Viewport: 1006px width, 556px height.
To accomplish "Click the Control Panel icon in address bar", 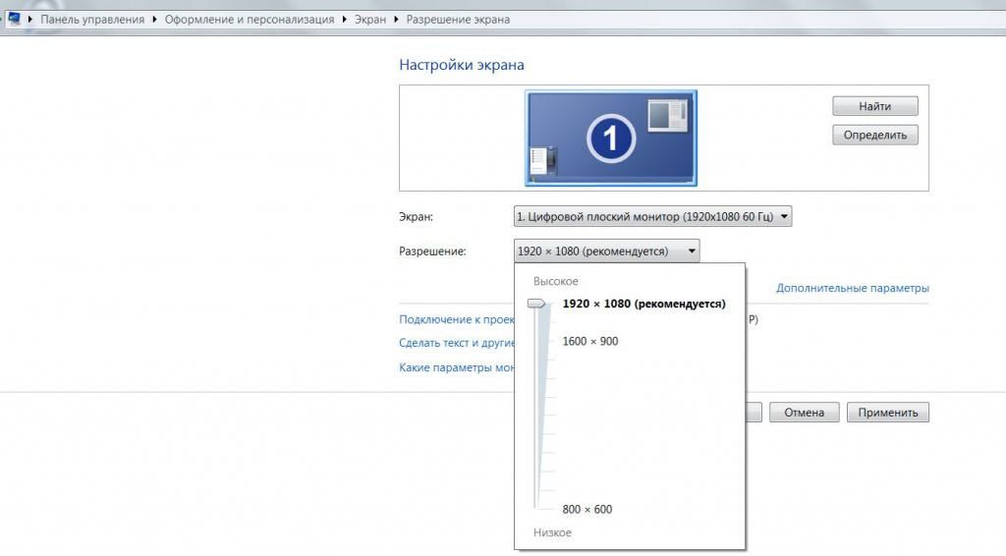I will click(x=14, y=19).
